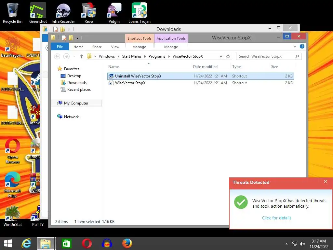Select My Computer in navigation pane
The height and width of the screenshot is (250, 333).
(x=76, y=103)
